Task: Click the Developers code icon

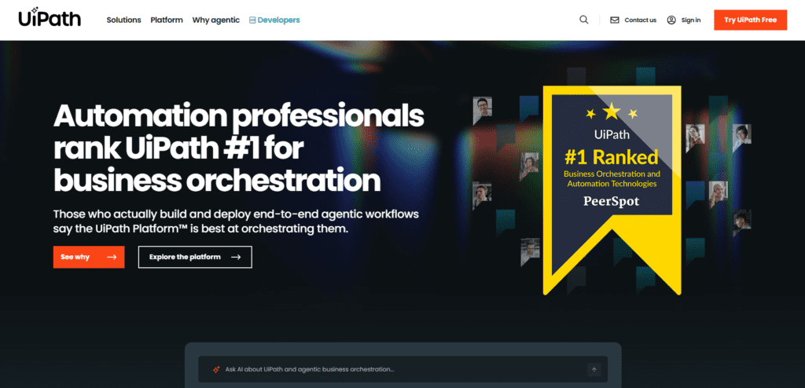Action: click(x=252, y=20)
